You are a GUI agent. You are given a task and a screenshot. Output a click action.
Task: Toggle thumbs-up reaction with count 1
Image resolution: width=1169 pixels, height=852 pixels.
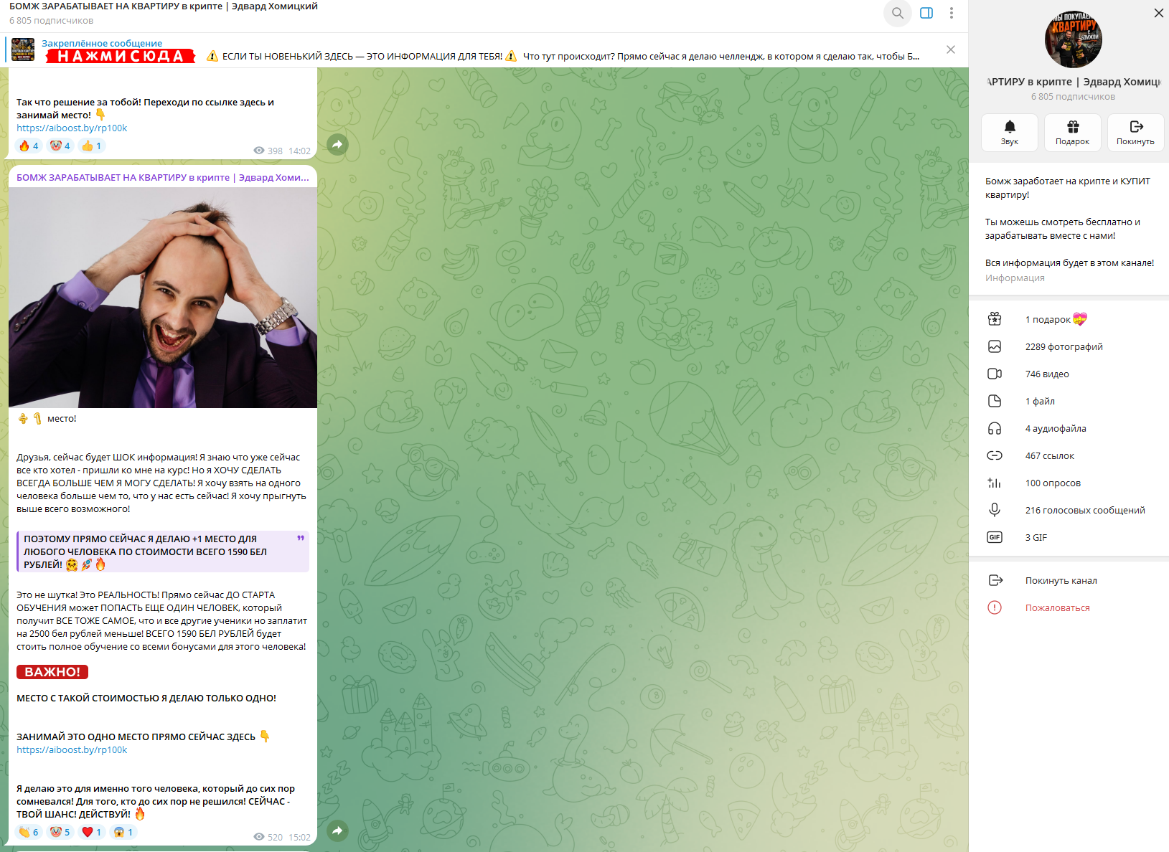point(92,146)
